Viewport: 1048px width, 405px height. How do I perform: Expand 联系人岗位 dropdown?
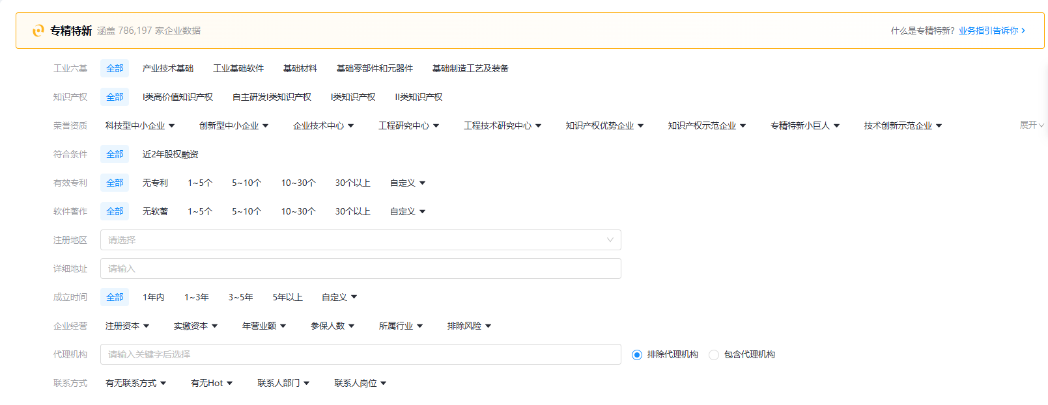point(361,383)
